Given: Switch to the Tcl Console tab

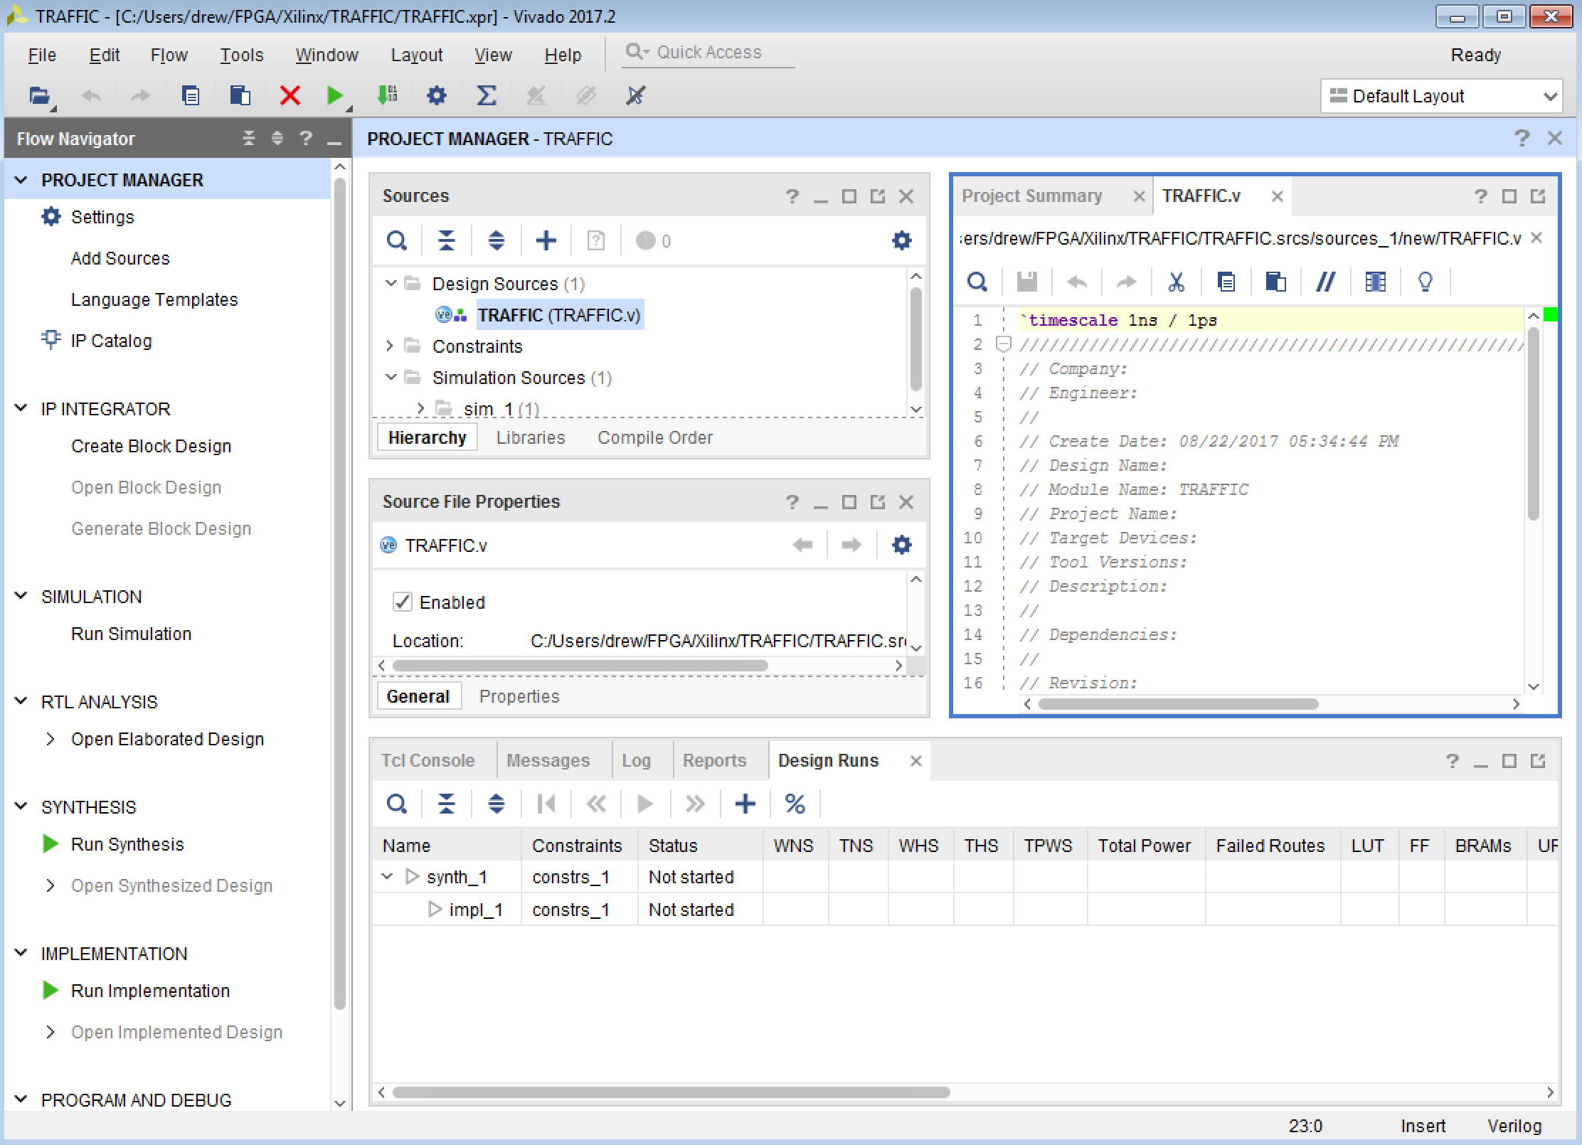Looking at the screenshot, I should click(428, 760).
